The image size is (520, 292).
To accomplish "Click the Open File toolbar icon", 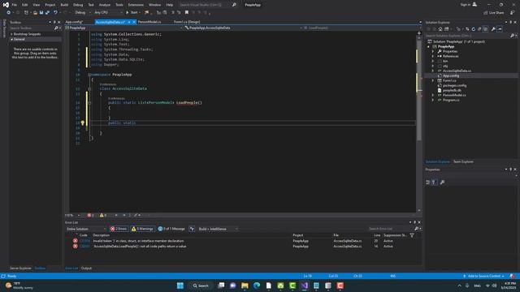I will click(35, 13).
